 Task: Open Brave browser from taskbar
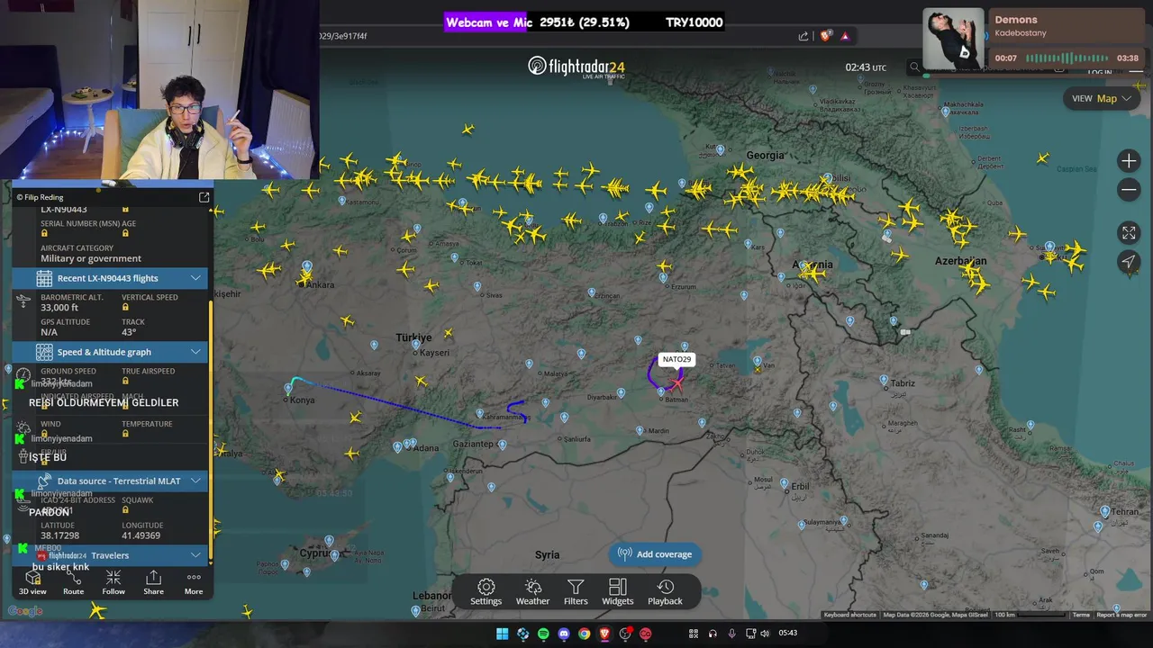[605, 634]
